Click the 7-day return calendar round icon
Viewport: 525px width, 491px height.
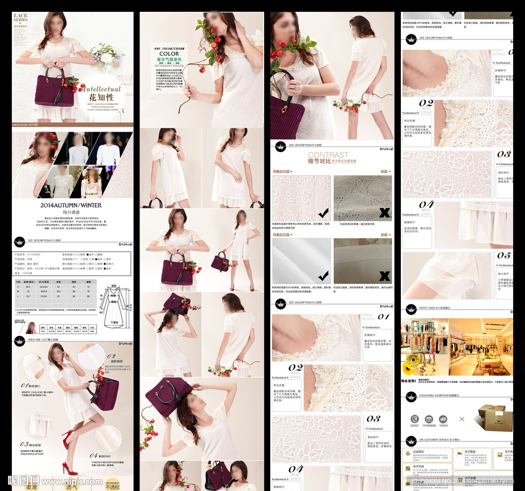tap(429, 419)
